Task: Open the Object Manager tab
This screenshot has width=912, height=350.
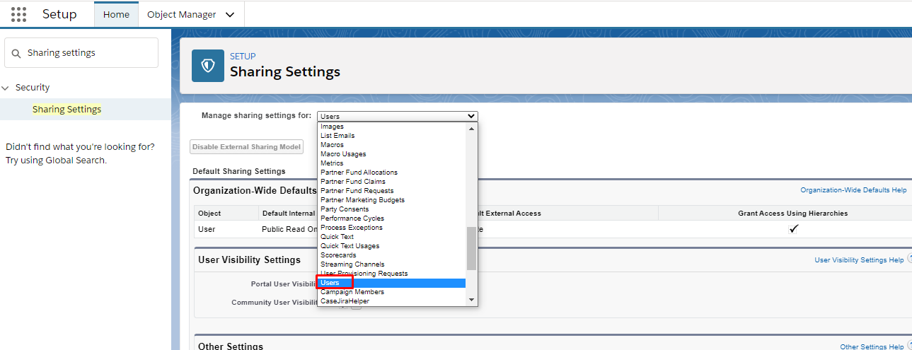Action: click(x=181, y=14)
